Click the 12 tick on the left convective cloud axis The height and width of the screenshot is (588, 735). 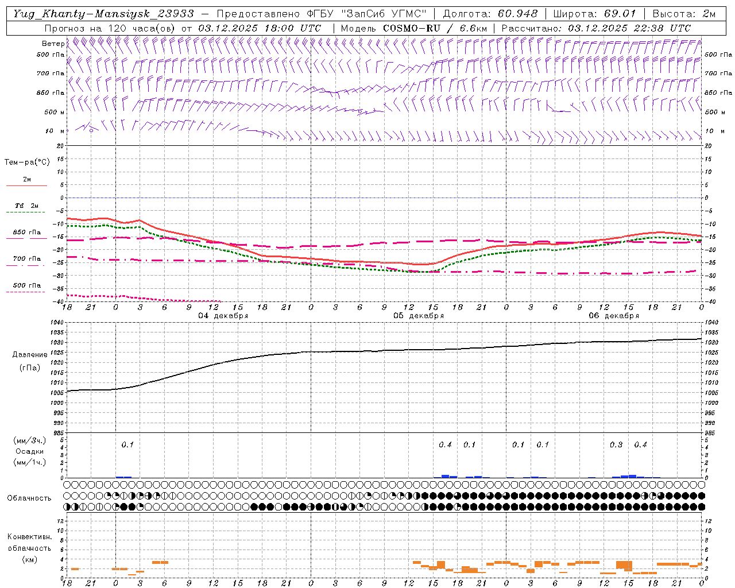pyautogui.click(x=60, y=521)
